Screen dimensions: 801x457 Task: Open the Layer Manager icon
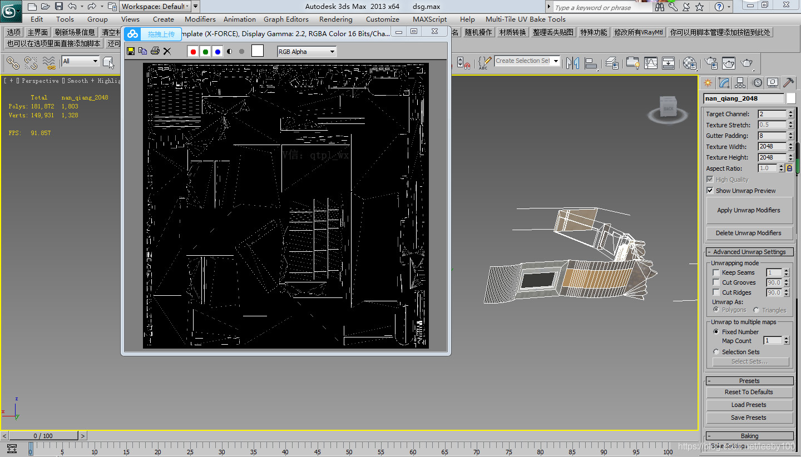coord(612,62)
